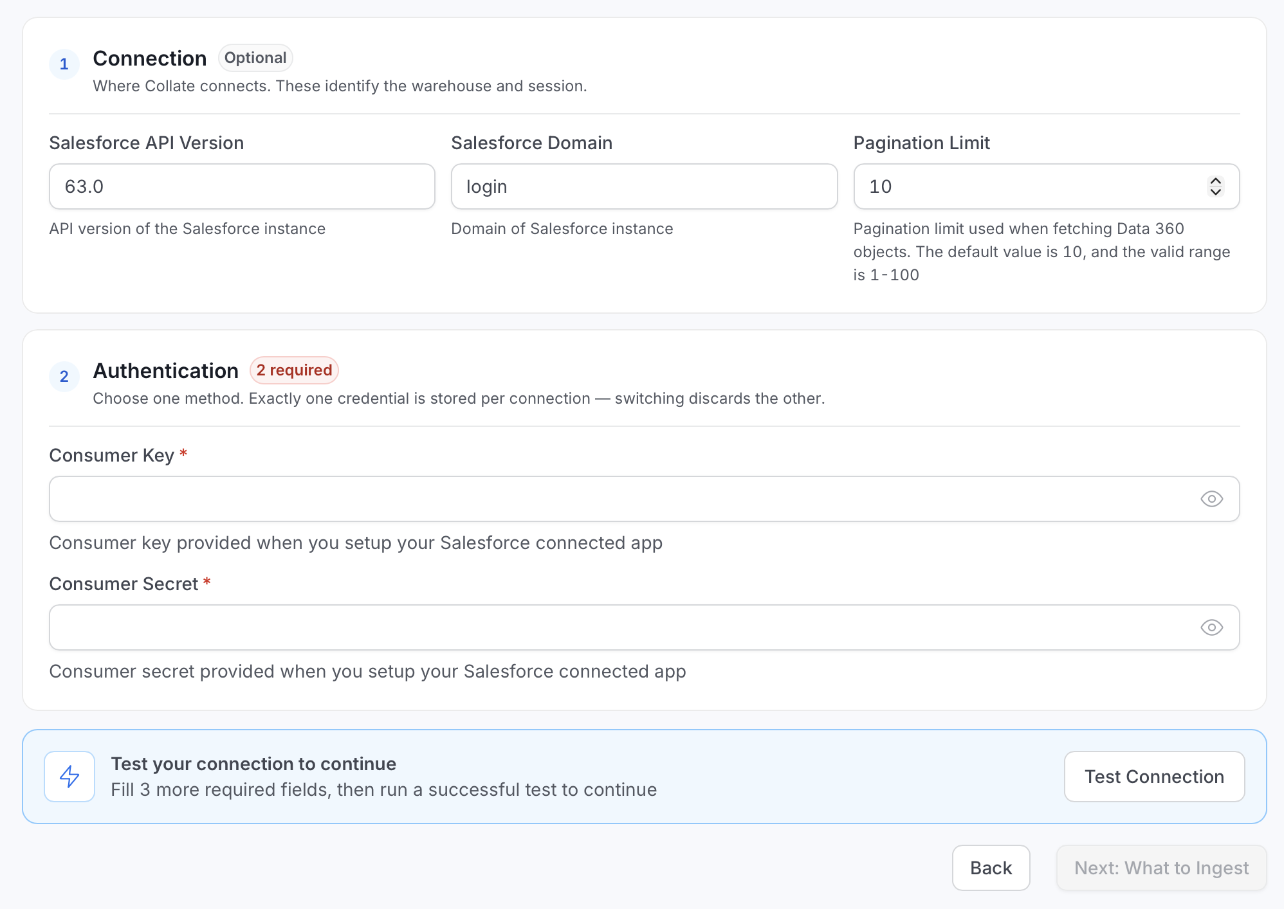1284x909 pixels.
Task: Focus the Salesforce API Version field
Action: (x=242, y=186)
